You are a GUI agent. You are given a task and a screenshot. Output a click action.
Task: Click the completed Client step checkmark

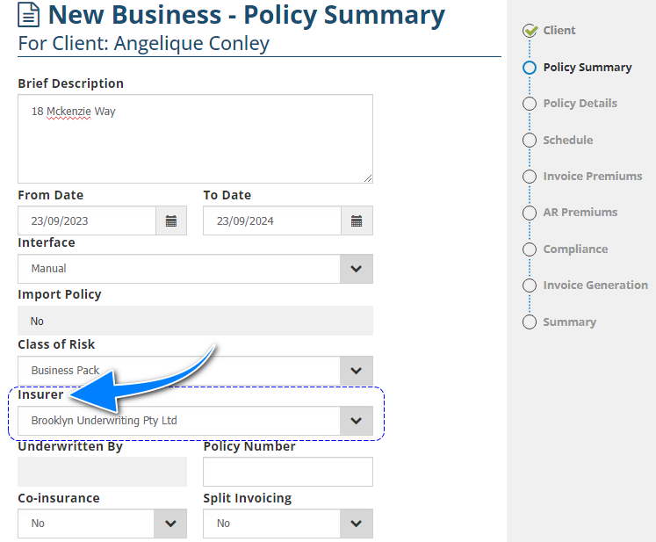coord(530,31)
